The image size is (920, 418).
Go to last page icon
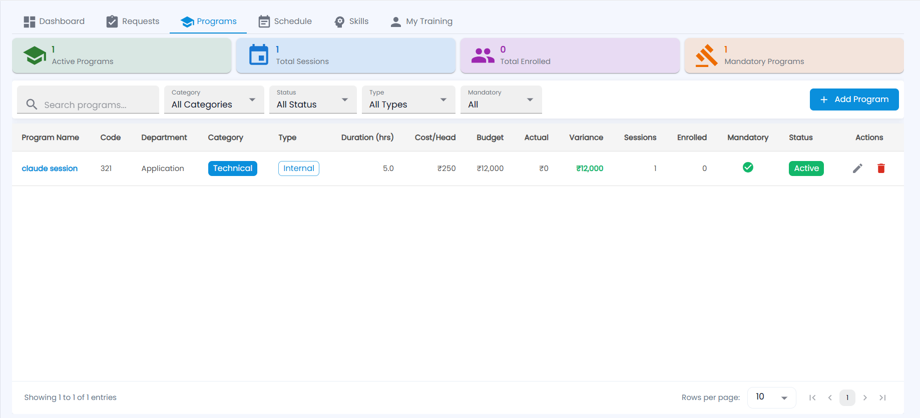tap(882, 398)
